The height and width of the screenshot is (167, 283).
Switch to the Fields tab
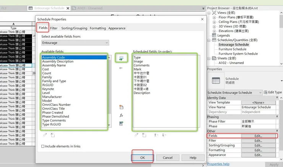[43, 28]
